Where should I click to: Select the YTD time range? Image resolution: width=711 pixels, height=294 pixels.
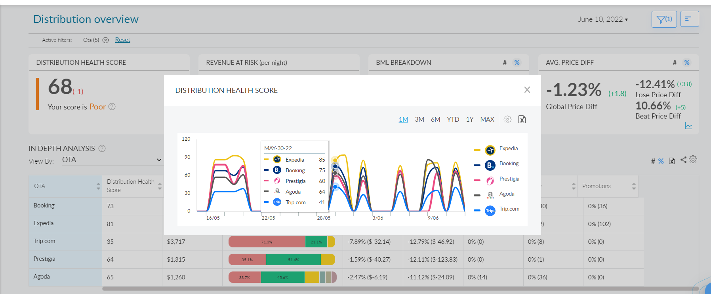tap(453, 119)
